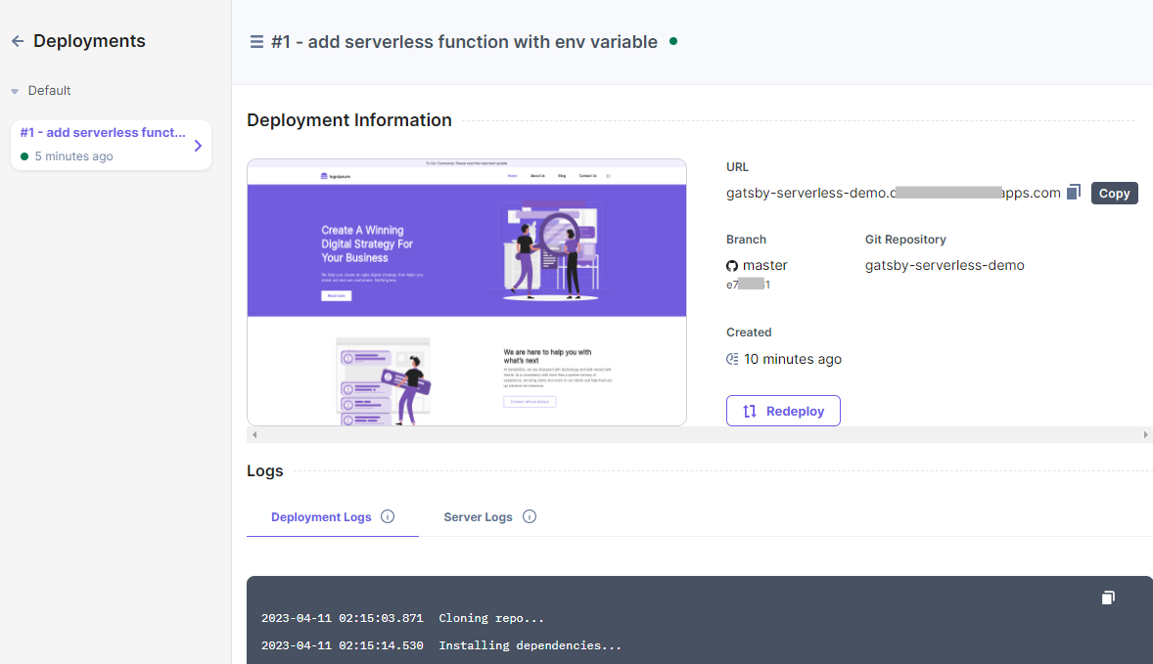Collapse the Default environment group
Viewport: 1153px width, 664px height.
13,90
